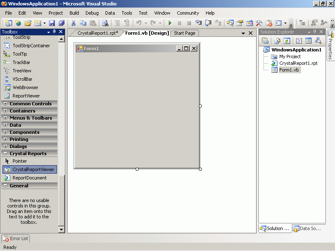Screen dimensions: 335x251
Task: Click the Start Debugging play button
Action: [170, 23]
